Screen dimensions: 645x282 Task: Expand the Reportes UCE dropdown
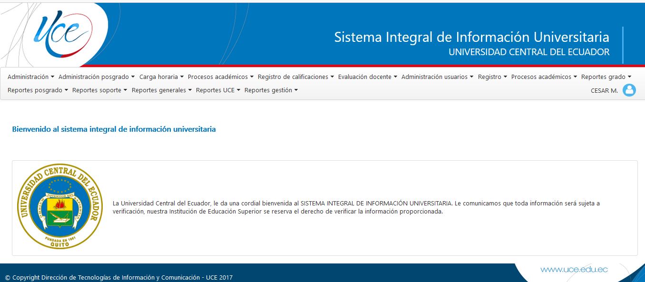218,90
